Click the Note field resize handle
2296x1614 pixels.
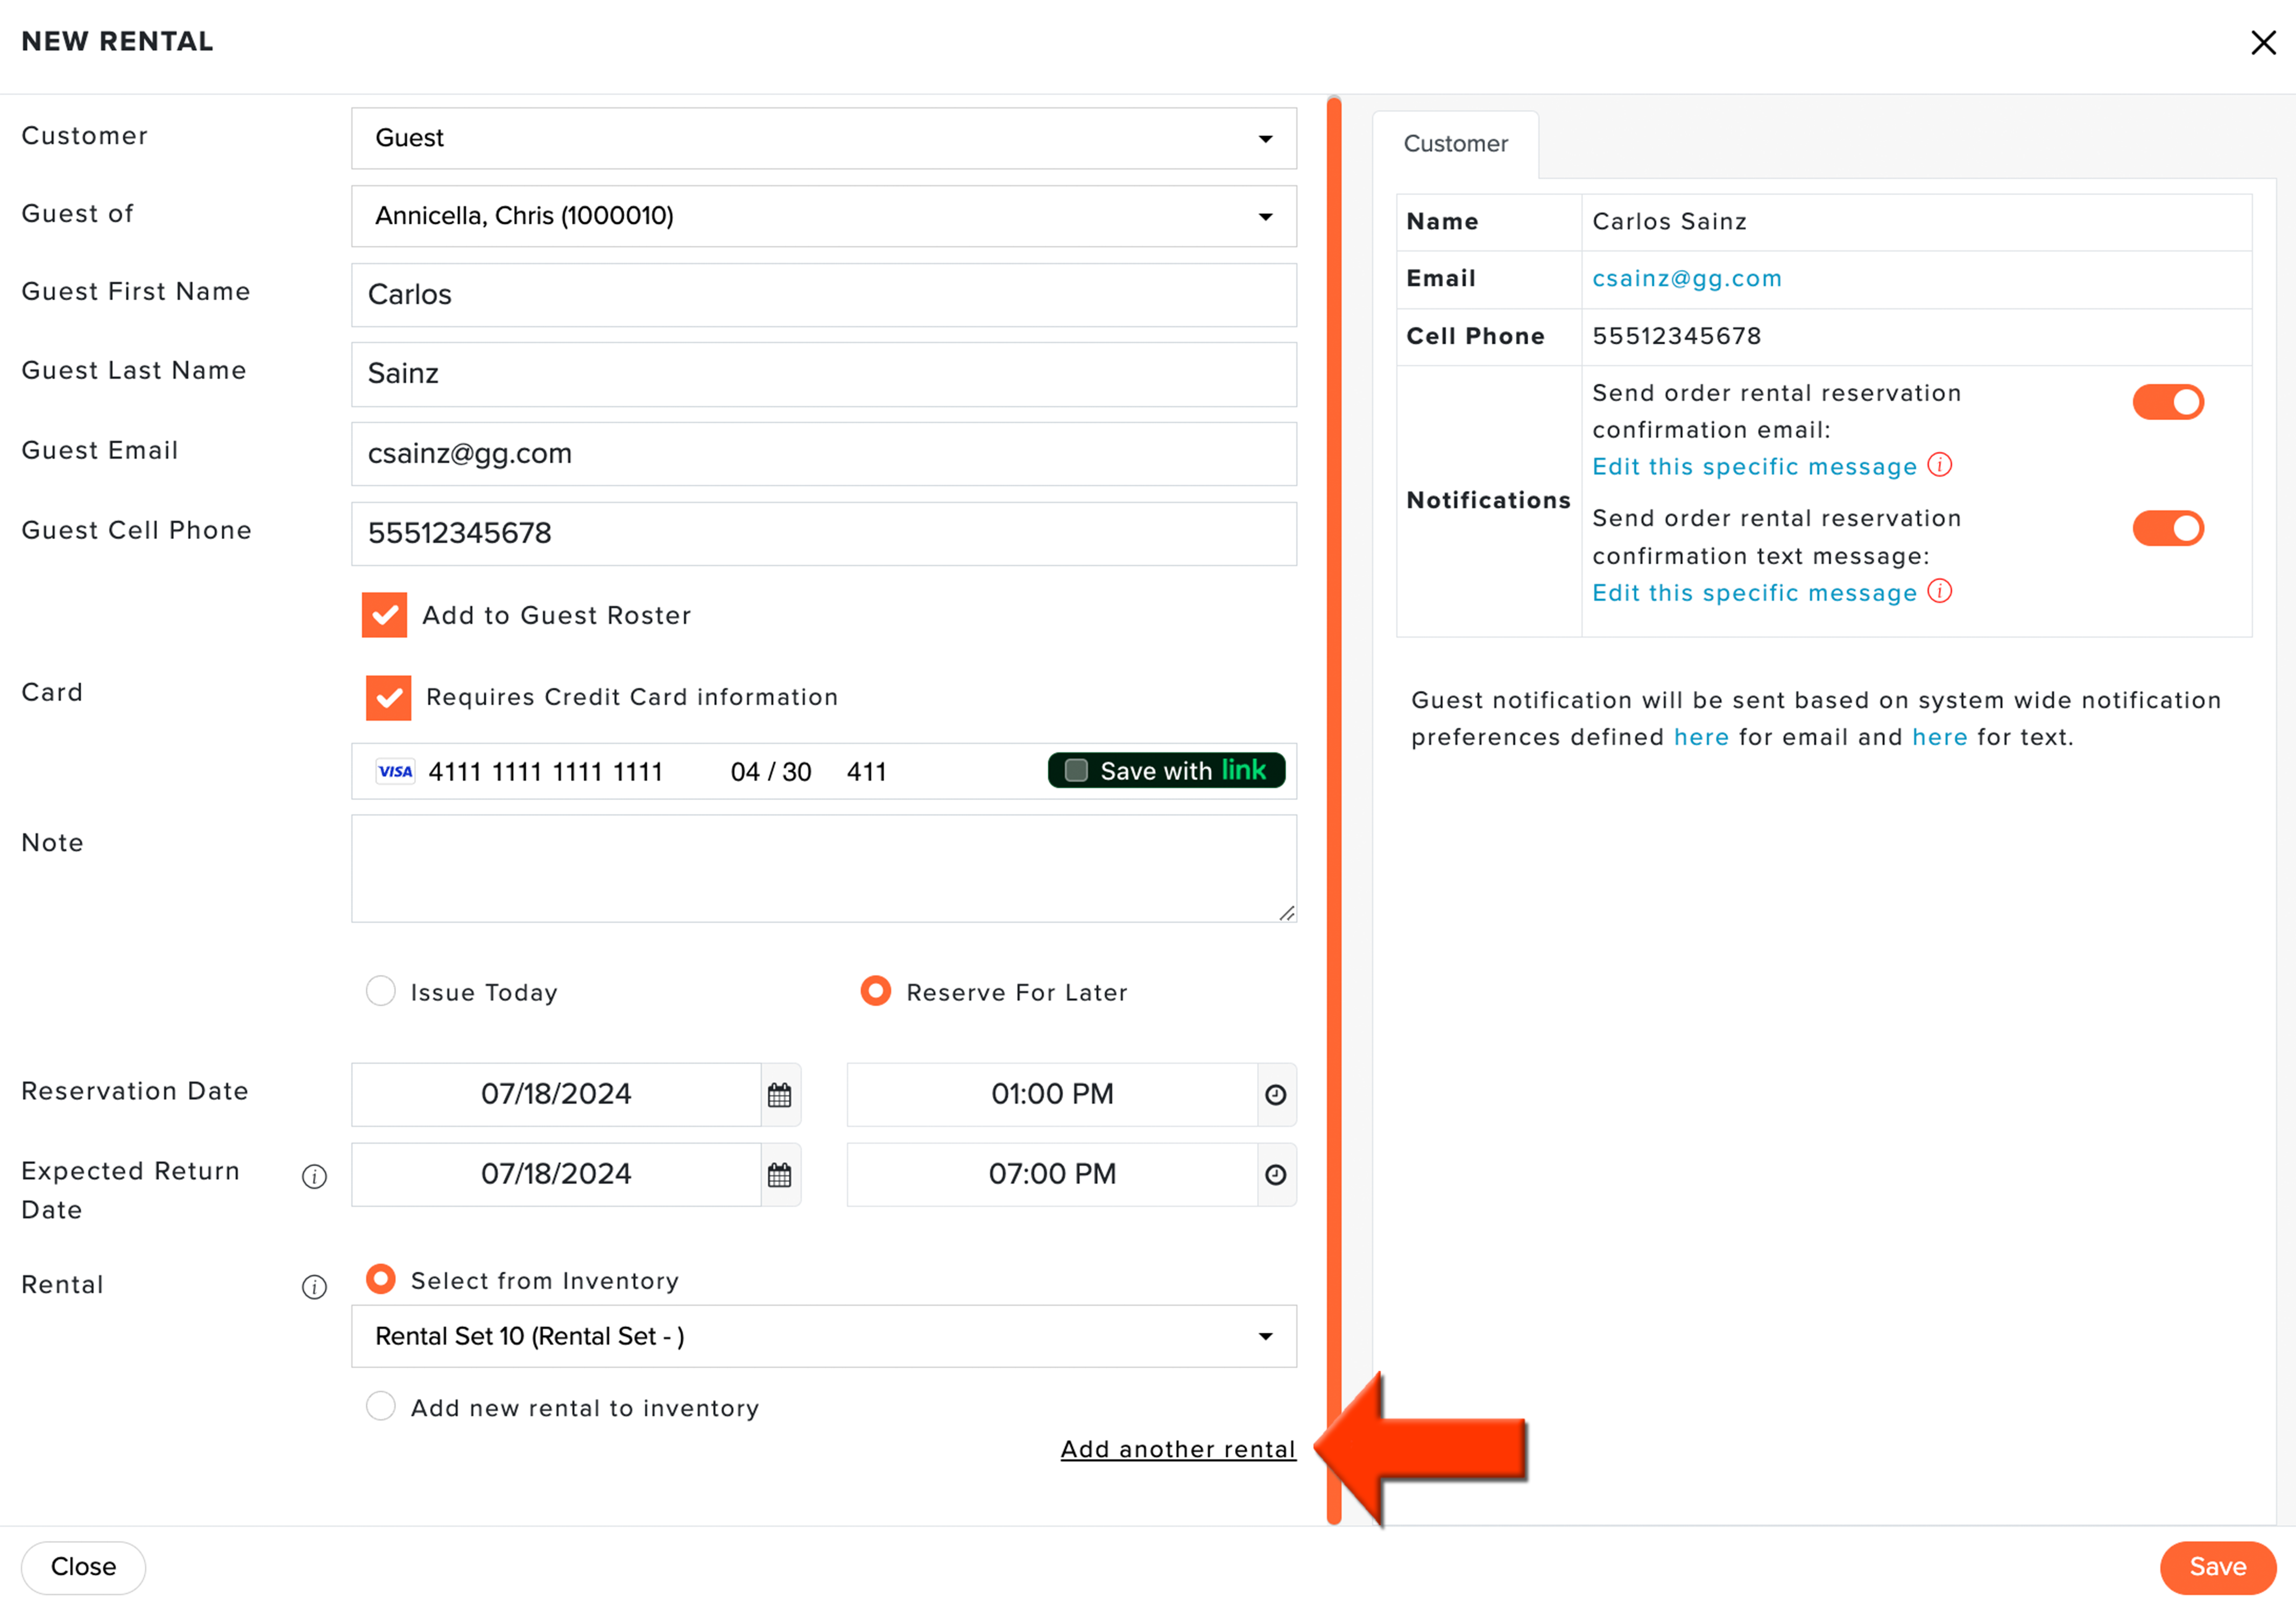pyautogui.click(x=1287, y=913)
